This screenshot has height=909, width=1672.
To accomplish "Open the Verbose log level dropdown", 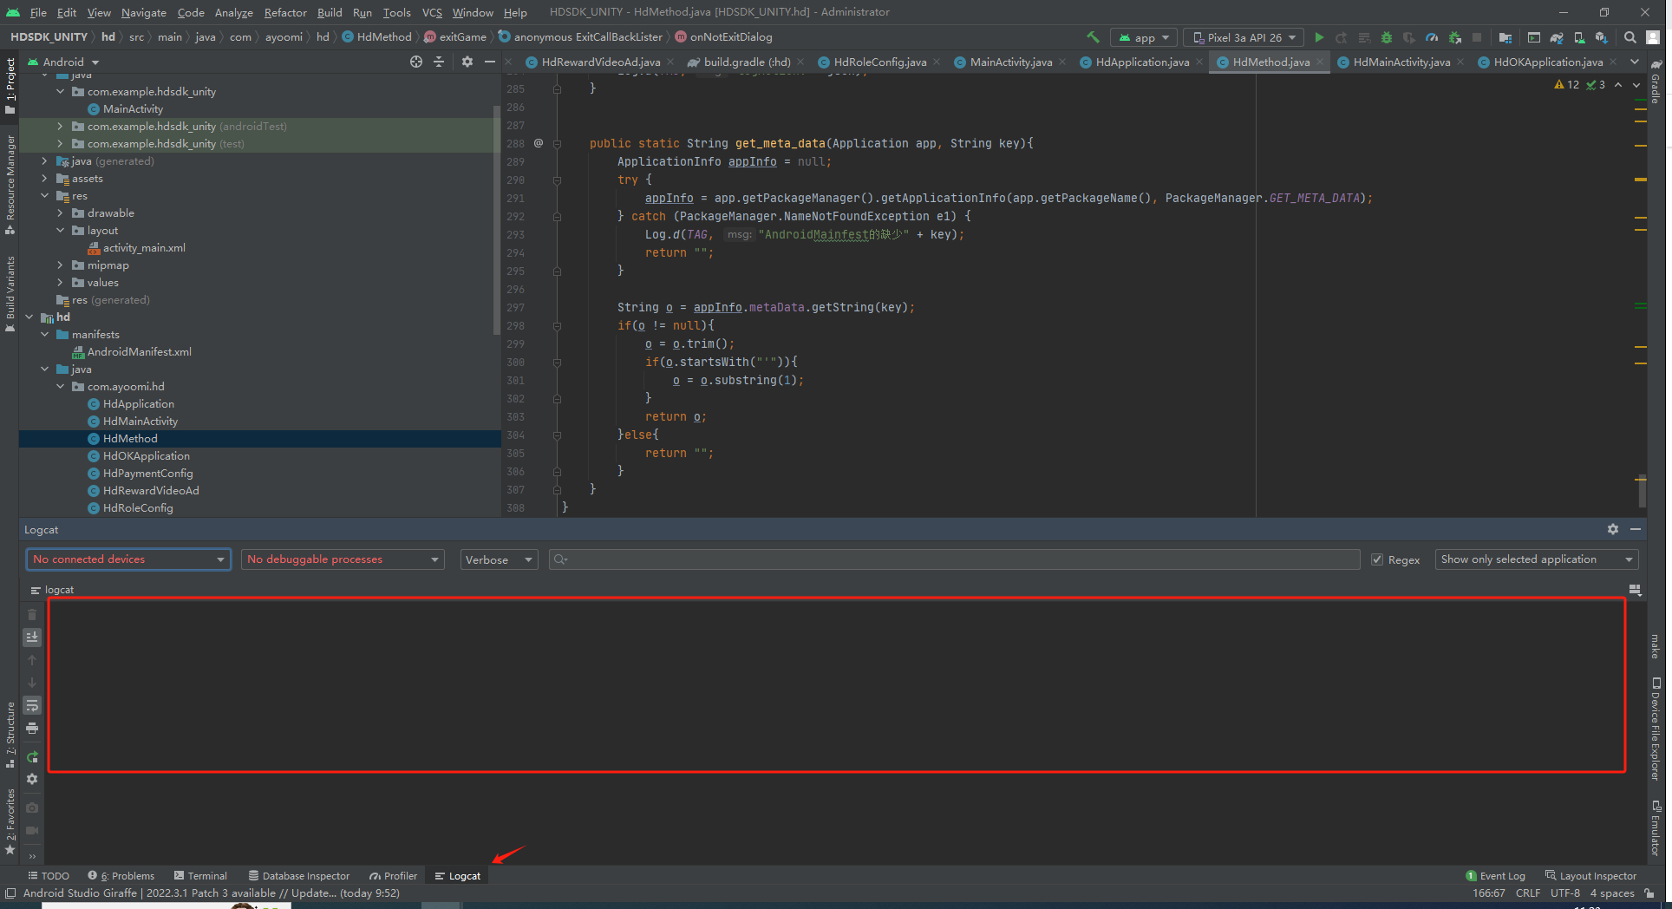I will (x=499, y=559).
